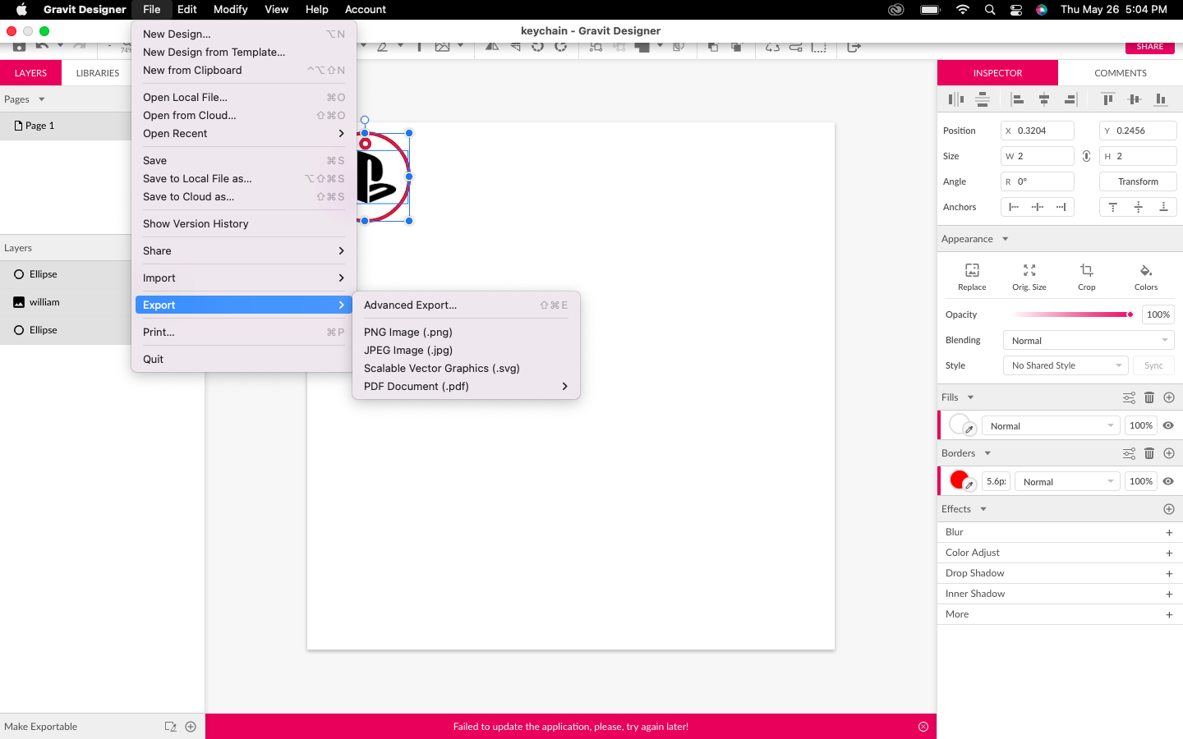Viewport: 1183px width, 739px height.
Task: Open border blend mode dropdown
Action: (x=1067, y=481)
